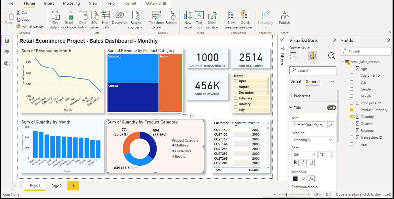Open the font DIN dropdown
This screenshot has width=394, height=199.
click(x=304, y=154)
